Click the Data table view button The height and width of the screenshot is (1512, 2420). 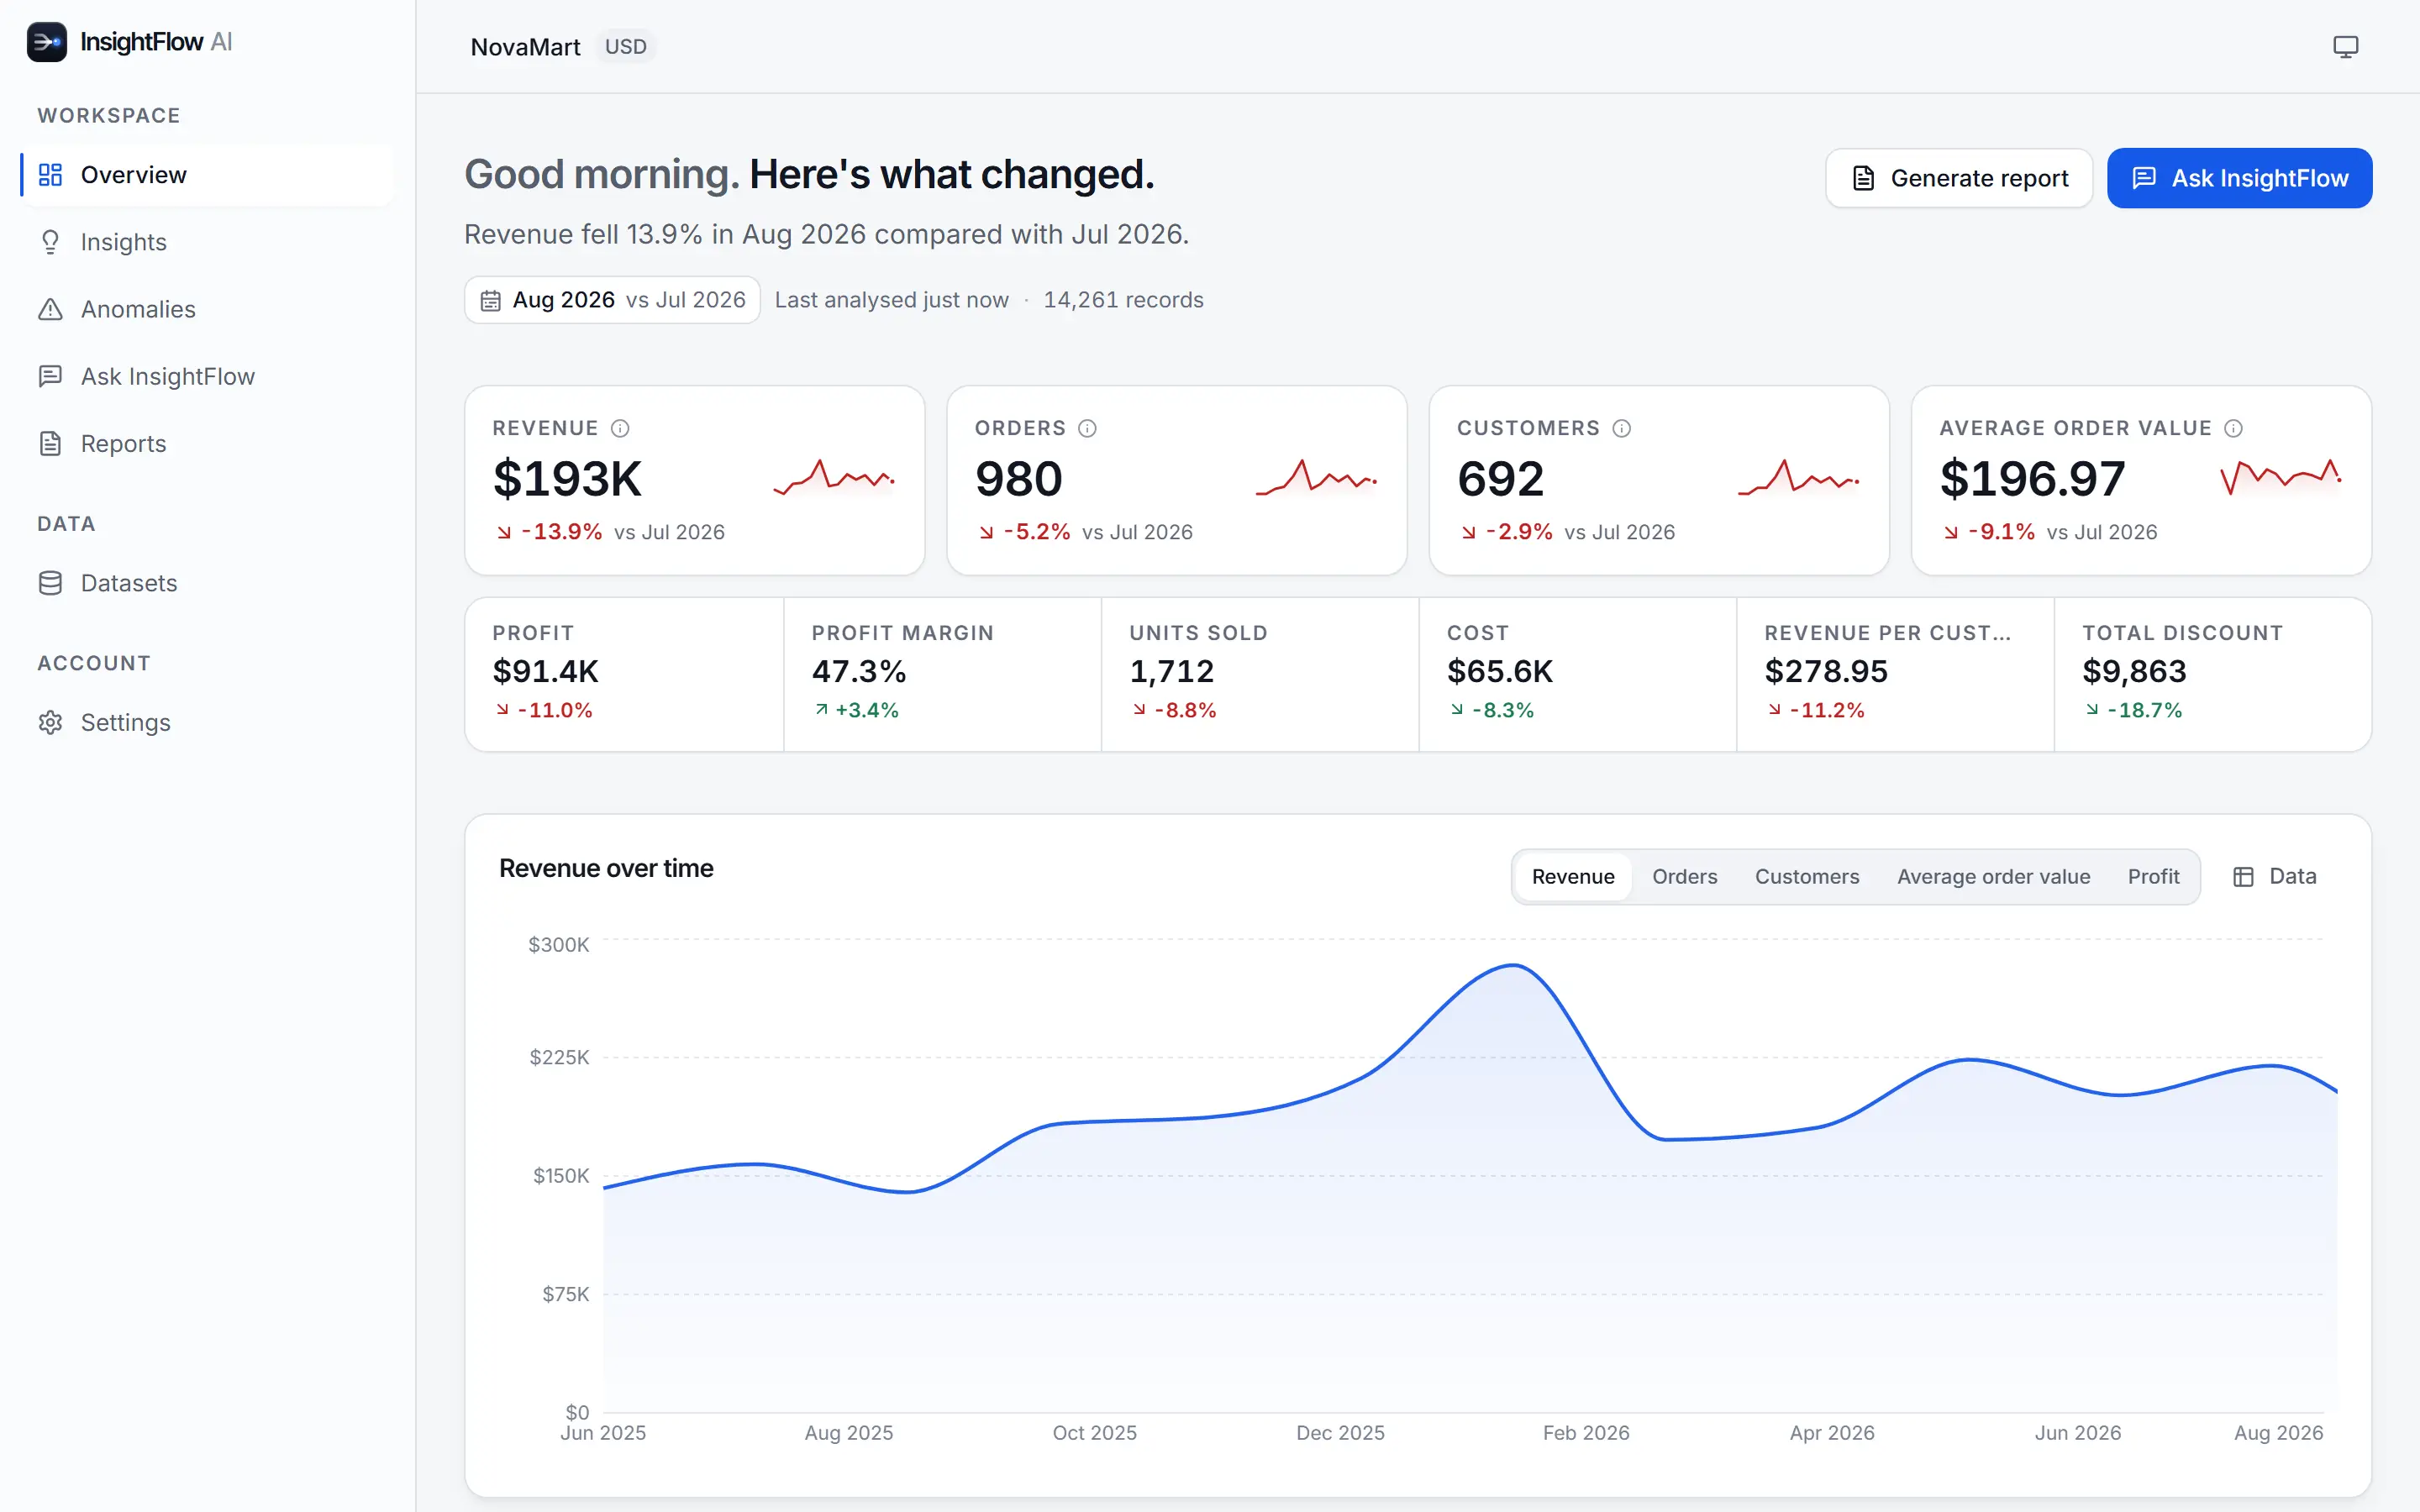click(x=2274, y=877)
